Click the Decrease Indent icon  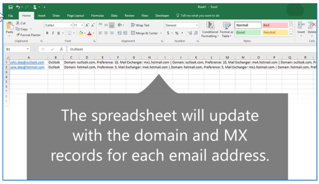point(120,33)
